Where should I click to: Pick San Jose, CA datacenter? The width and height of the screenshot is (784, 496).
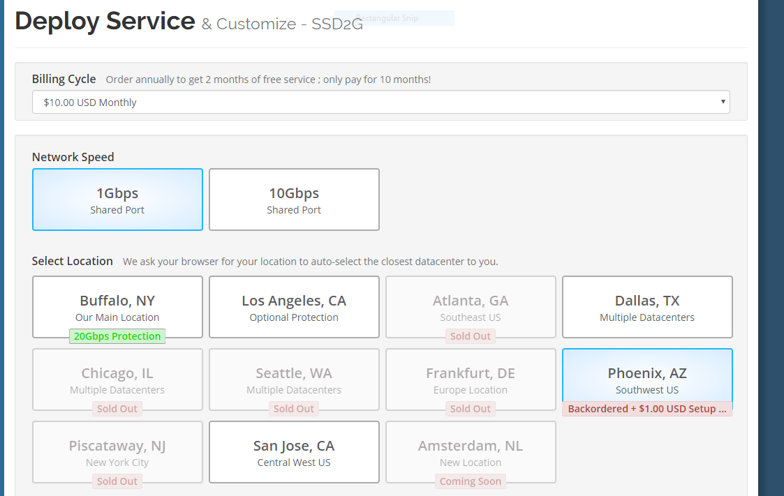(294, 451)
